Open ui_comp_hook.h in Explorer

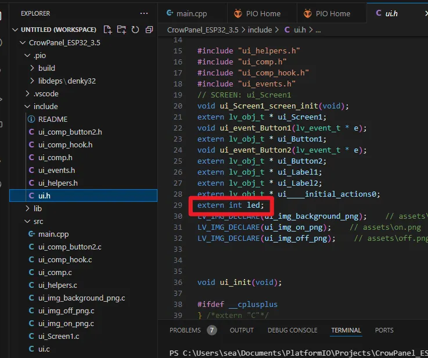[x=65, y=145]
